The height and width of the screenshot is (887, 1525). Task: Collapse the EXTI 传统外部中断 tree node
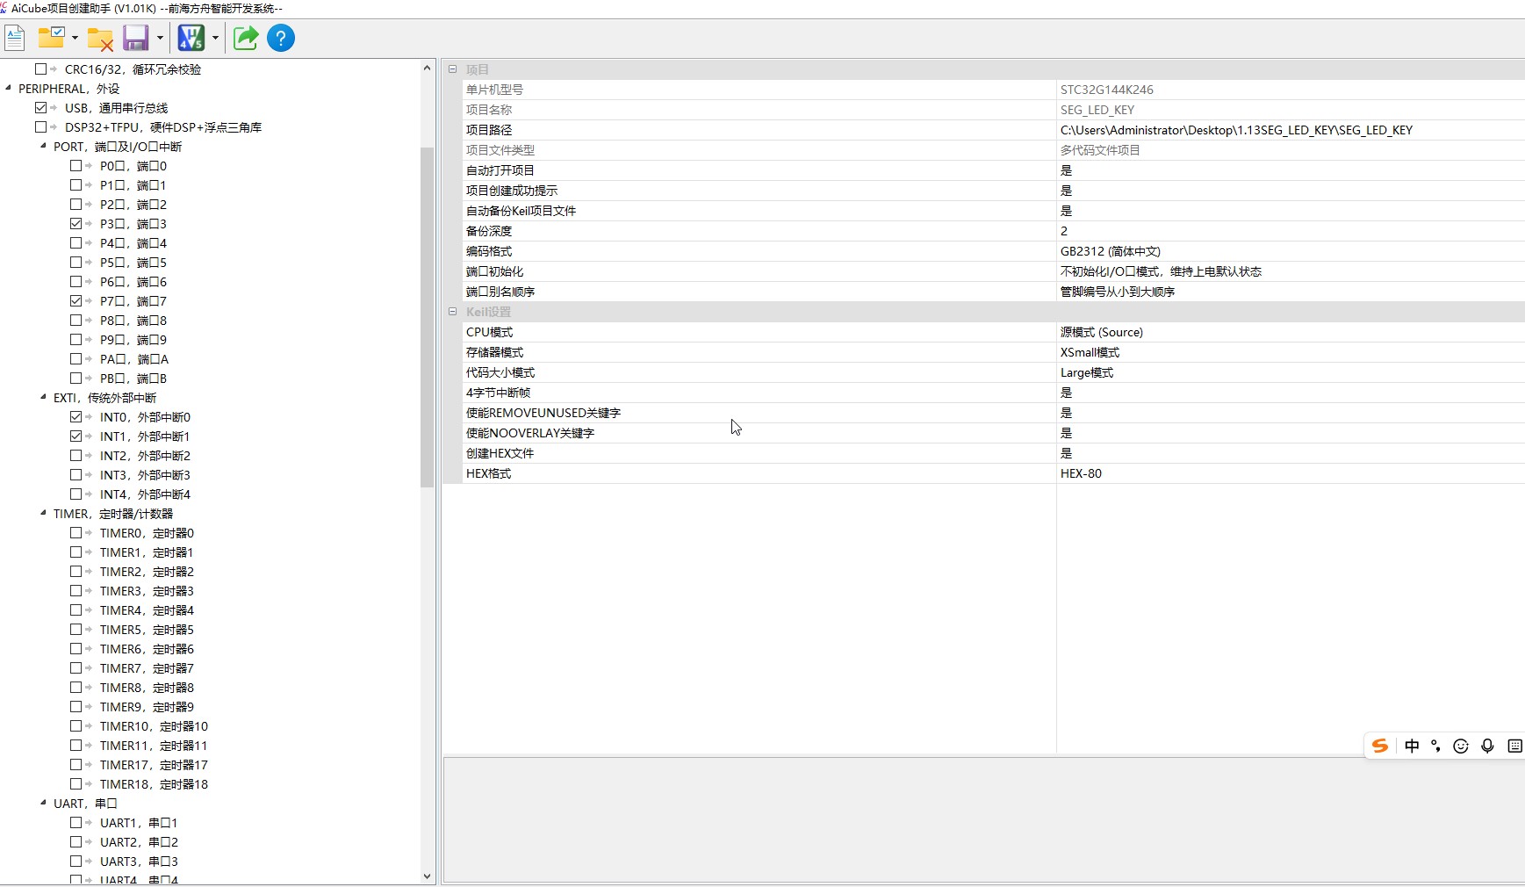43,397
